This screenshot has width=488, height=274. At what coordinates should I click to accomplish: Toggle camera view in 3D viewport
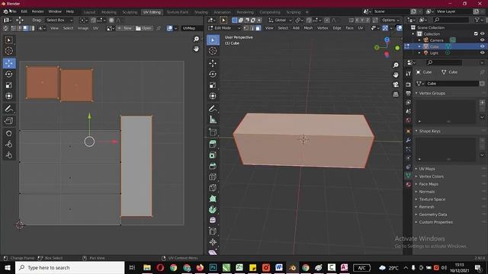click(x=396, y=84)
